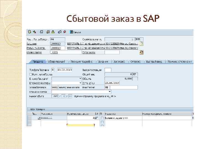Click the first document-flow icon in the SAP toolbar
This screenshot has width=199, height=149.
(30, 32)
